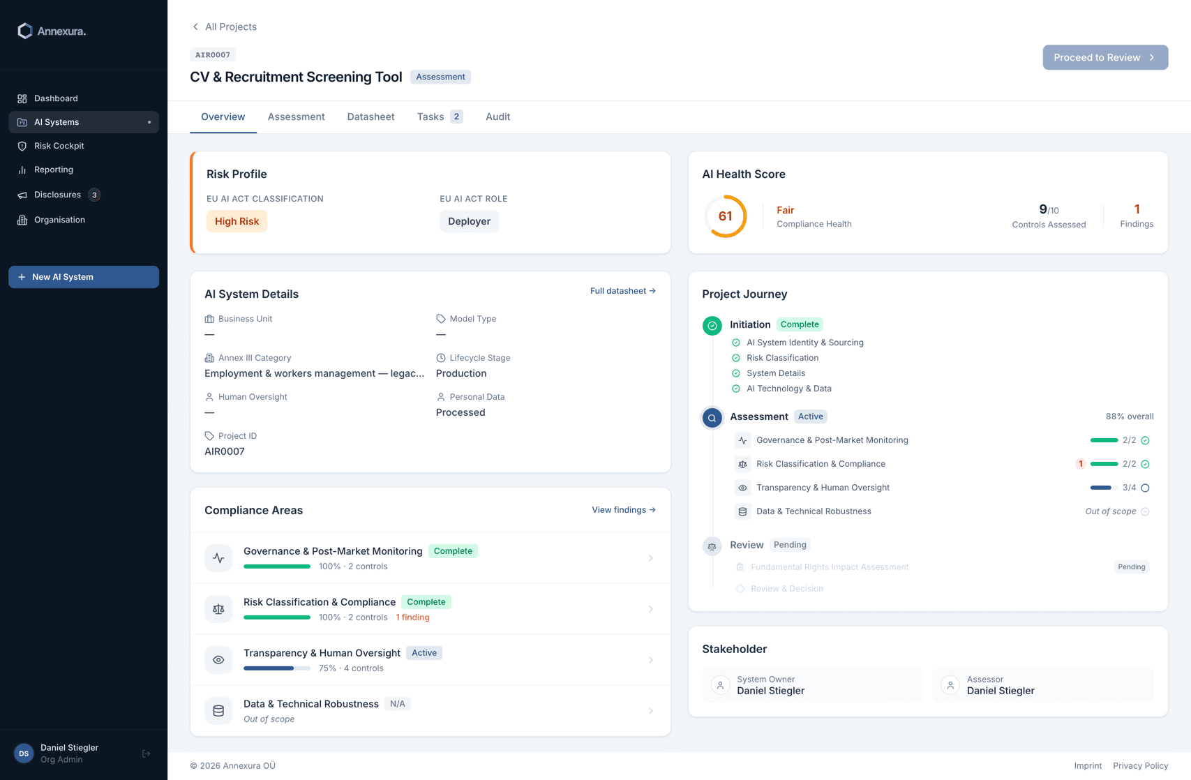This screenshot has width=1191, height=780.
Task: Click the AIR0007 project ID tag
Action: [x=213, y=54]
